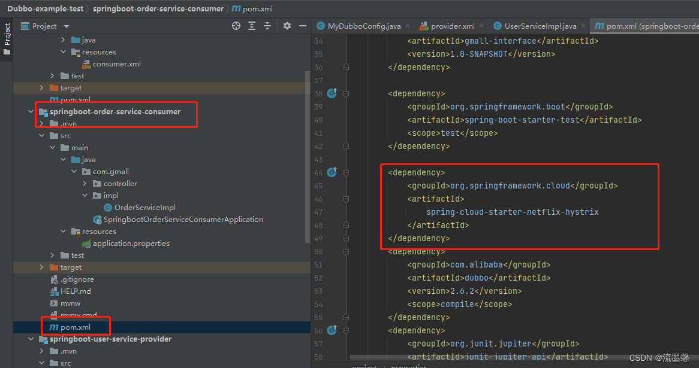The width and height of the screenshot is (699, 368).
Task: Click the Expand All icon in Project toolbar
Action: (252, 26)
